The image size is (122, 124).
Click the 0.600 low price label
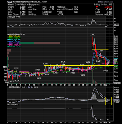pyautogui.click(x=7, y=82)
